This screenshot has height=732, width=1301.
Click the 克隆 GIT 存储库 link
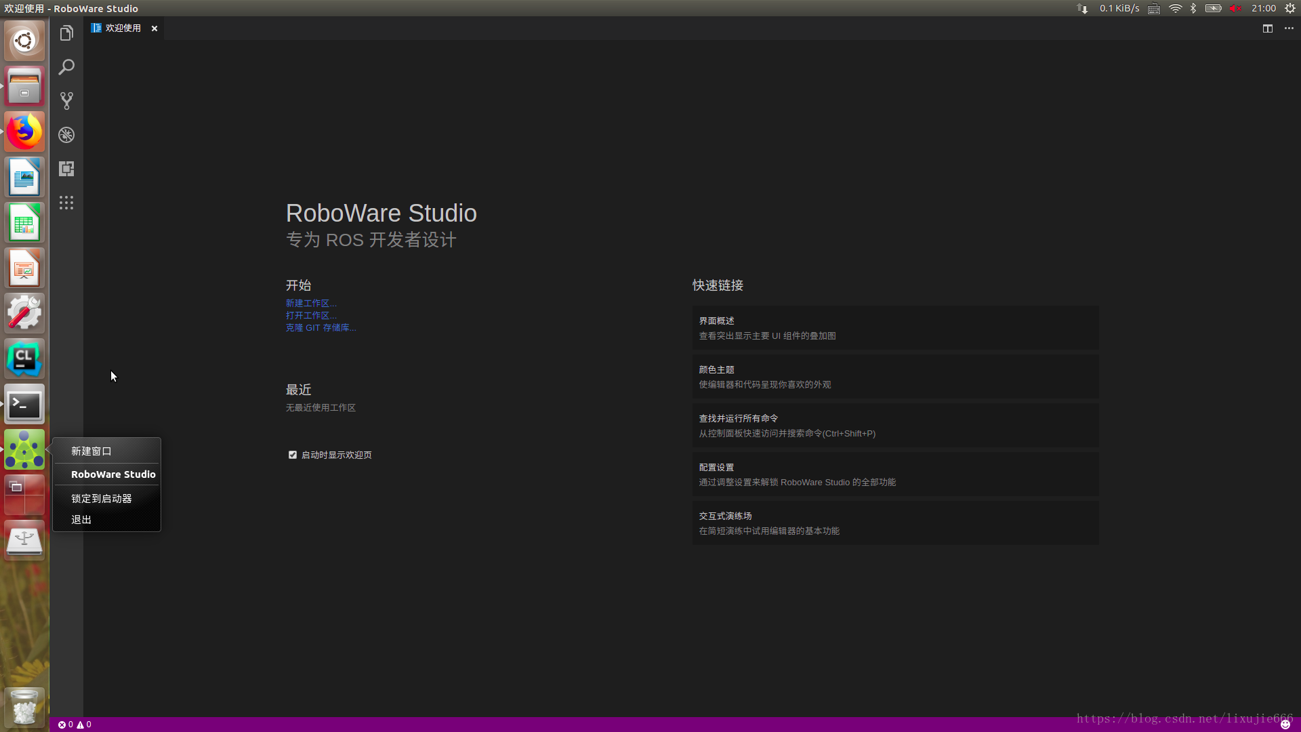tap(321, 328)
